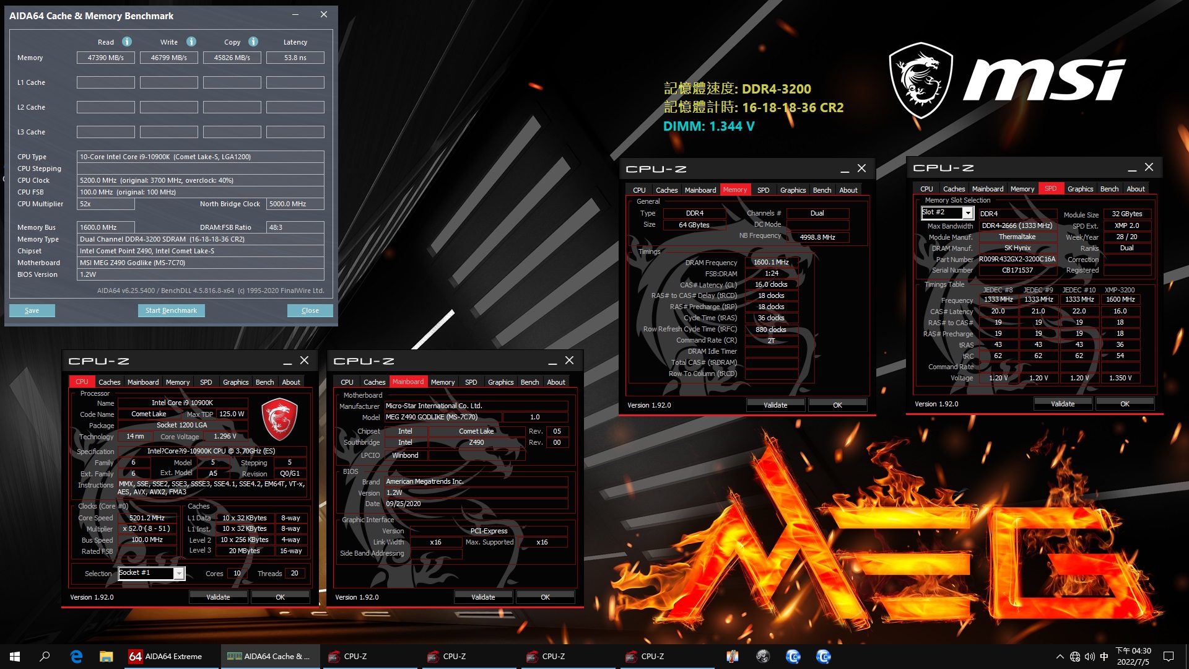Image resolution: width=1189 pixels, height=669 pixels.
Task: Click the CPU Type field in AIDA64
Action: [x=201, y=157]
